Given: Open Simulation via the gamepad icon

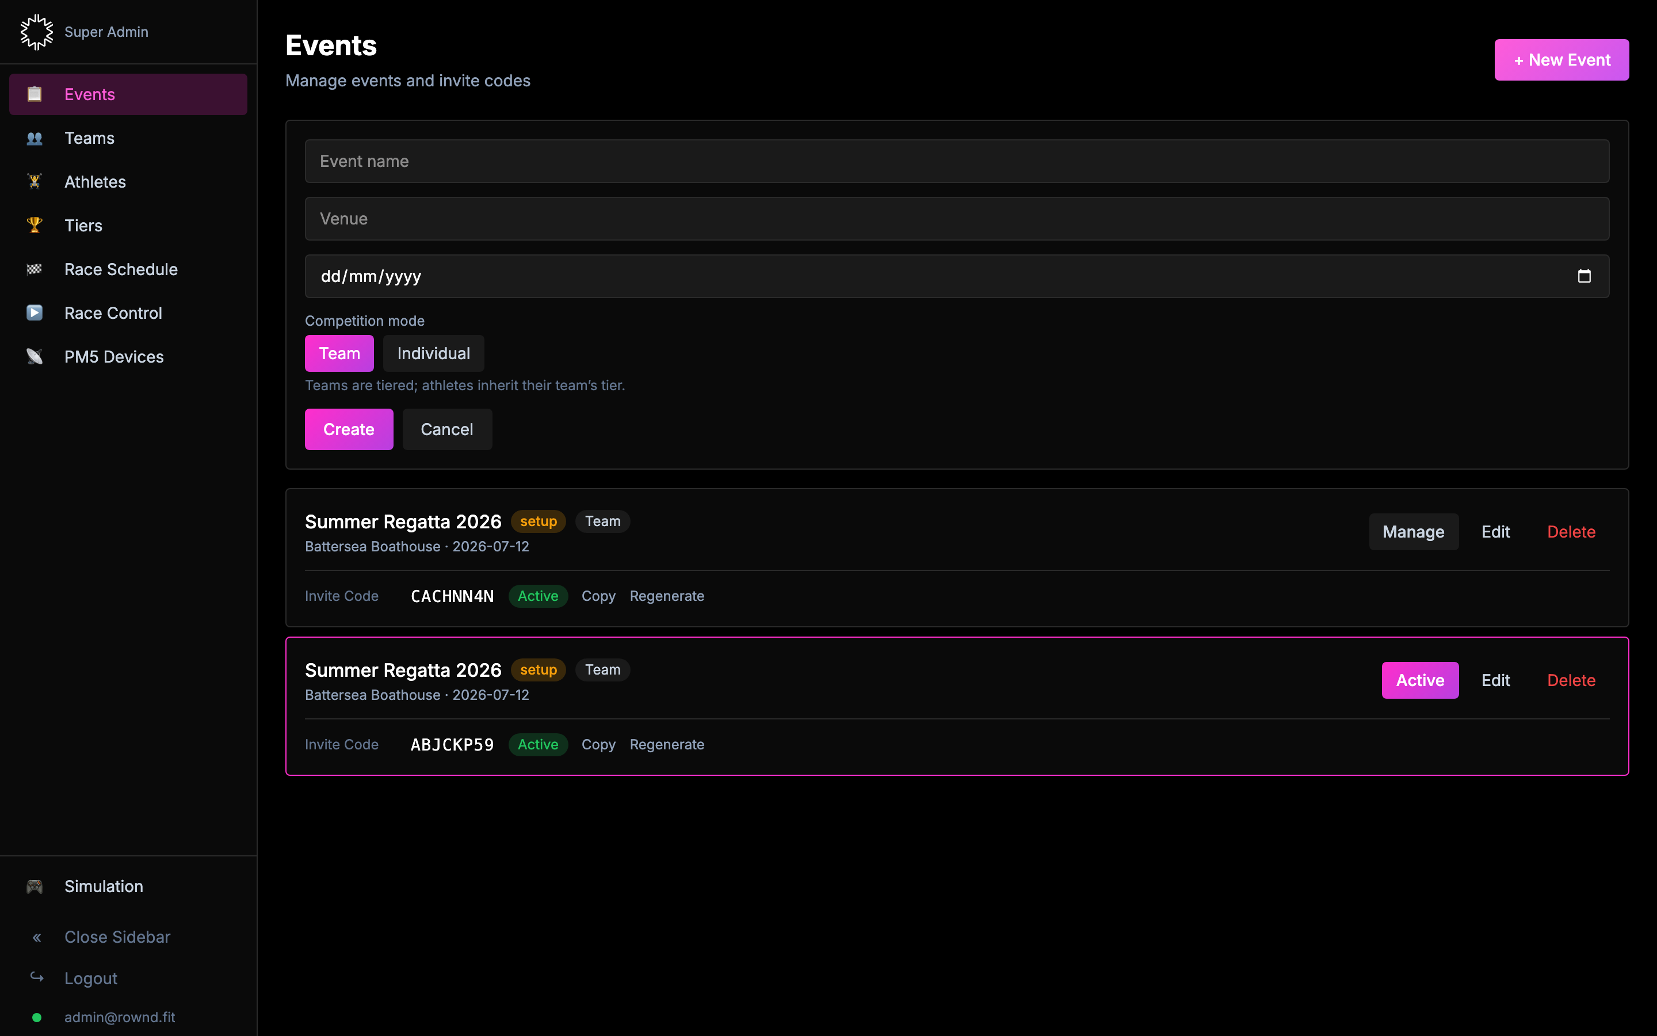Looking at the screenshot, I should [x=33, y=886].
